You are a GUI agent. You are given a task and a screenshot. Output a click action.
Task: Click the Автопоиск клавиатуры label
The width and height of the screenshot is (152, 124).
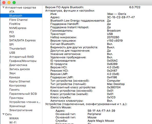tap(67, 101)
